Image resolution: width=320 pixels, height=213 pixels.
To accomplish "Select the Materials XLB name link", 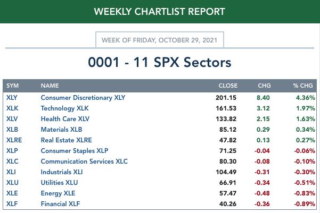I will tap(61, 130).
